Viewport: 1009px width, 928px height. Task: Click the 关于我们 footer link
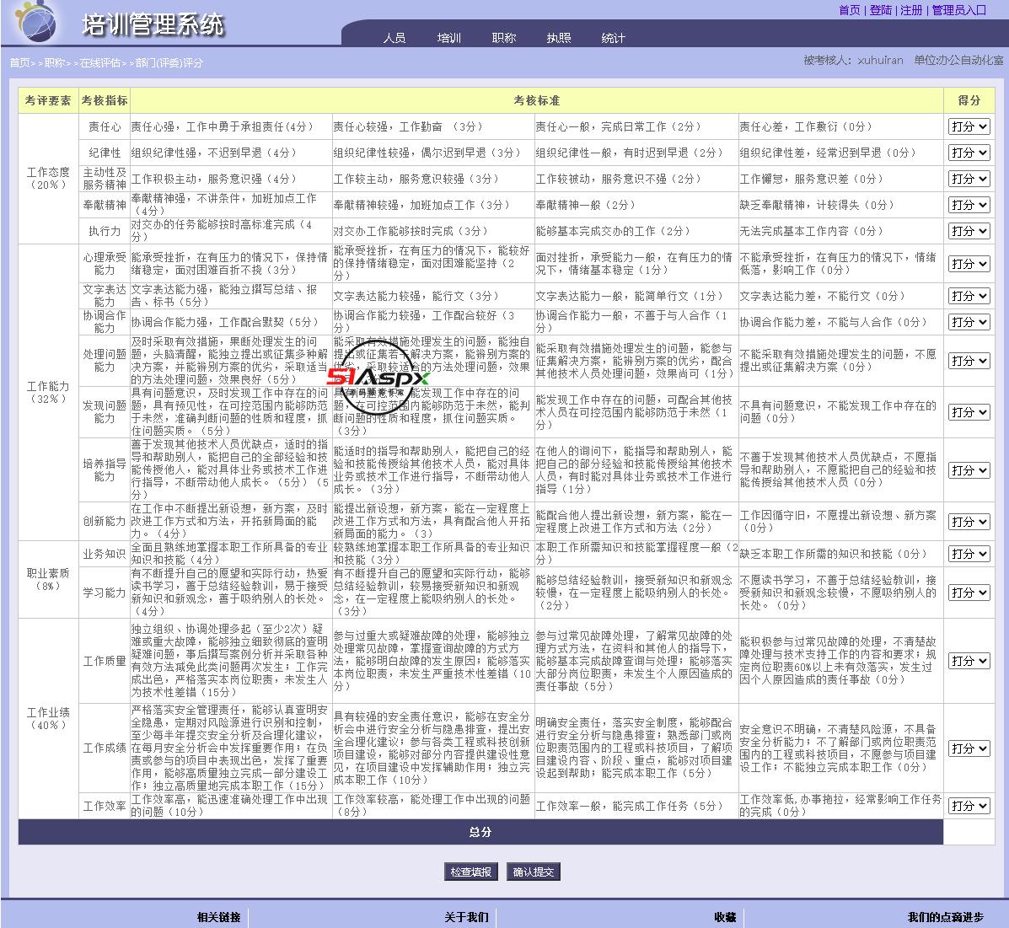tap(466, 917)
